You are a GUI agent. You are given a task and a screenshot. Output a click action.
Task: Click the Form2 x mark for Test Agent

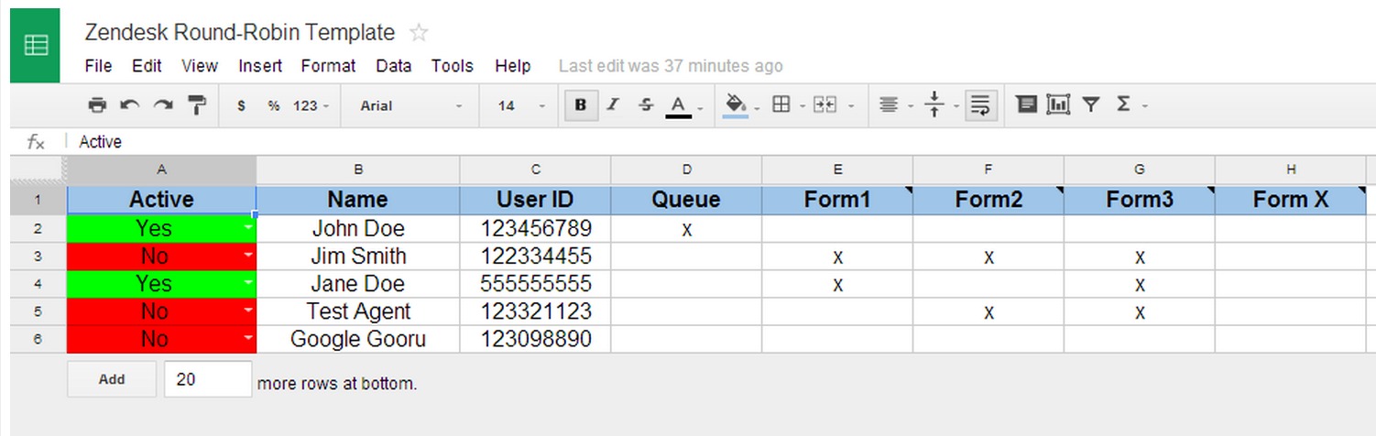pyautogui.click(x=988, y=312)
